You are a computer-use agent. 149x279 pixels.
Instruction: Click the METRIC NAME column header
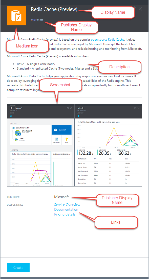82,159
